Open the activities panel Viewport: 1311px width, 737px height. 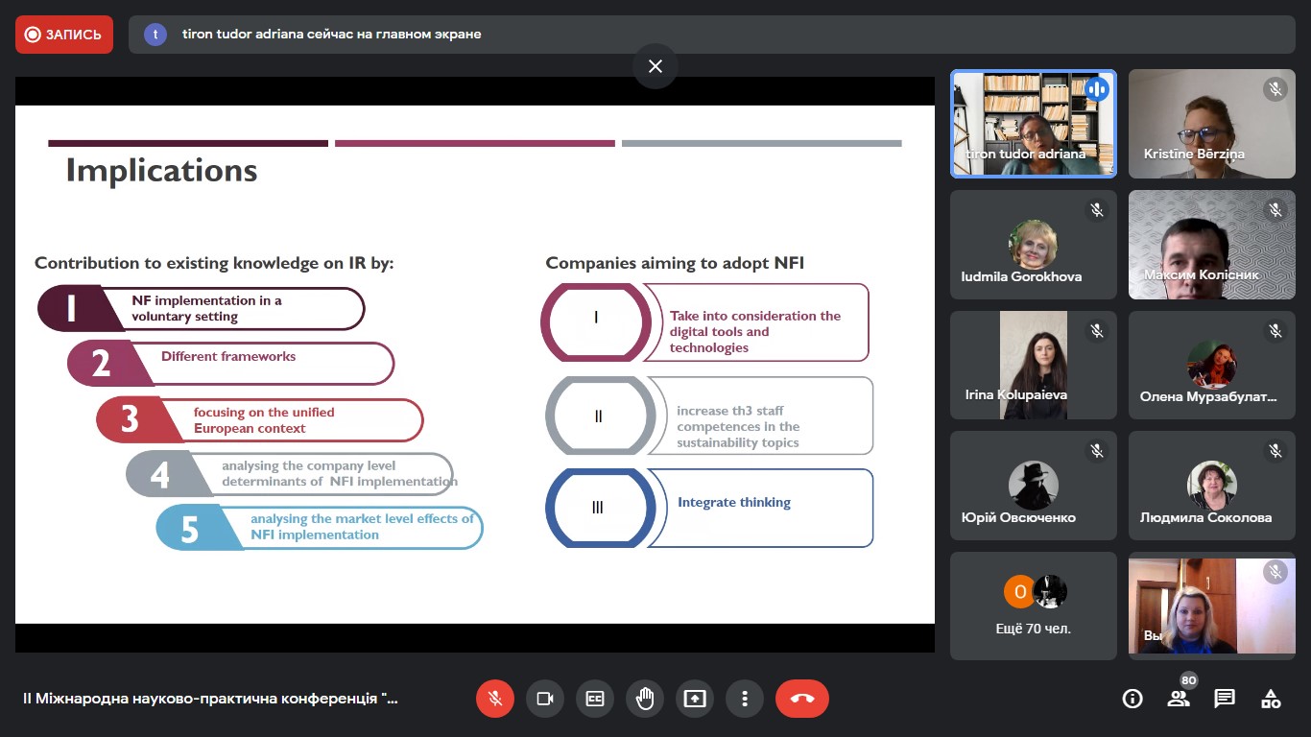(x=1271, y=699)
